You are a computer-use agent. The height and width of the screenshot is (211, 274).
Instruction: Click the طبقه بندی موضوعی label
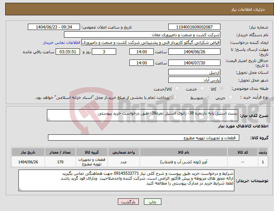(x=250, y=88)
